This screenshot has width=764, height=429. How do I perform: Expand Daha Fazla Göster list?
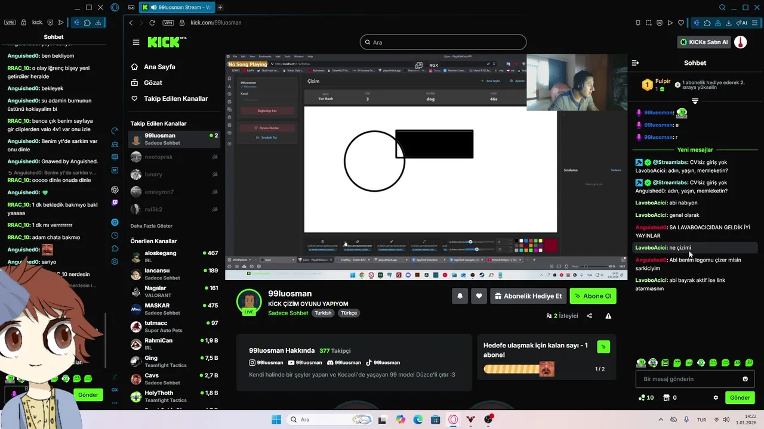tap(151, 226)
